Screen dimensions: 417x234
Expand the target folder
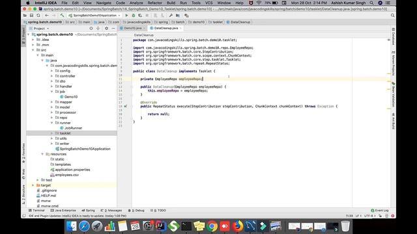[33, 185]
